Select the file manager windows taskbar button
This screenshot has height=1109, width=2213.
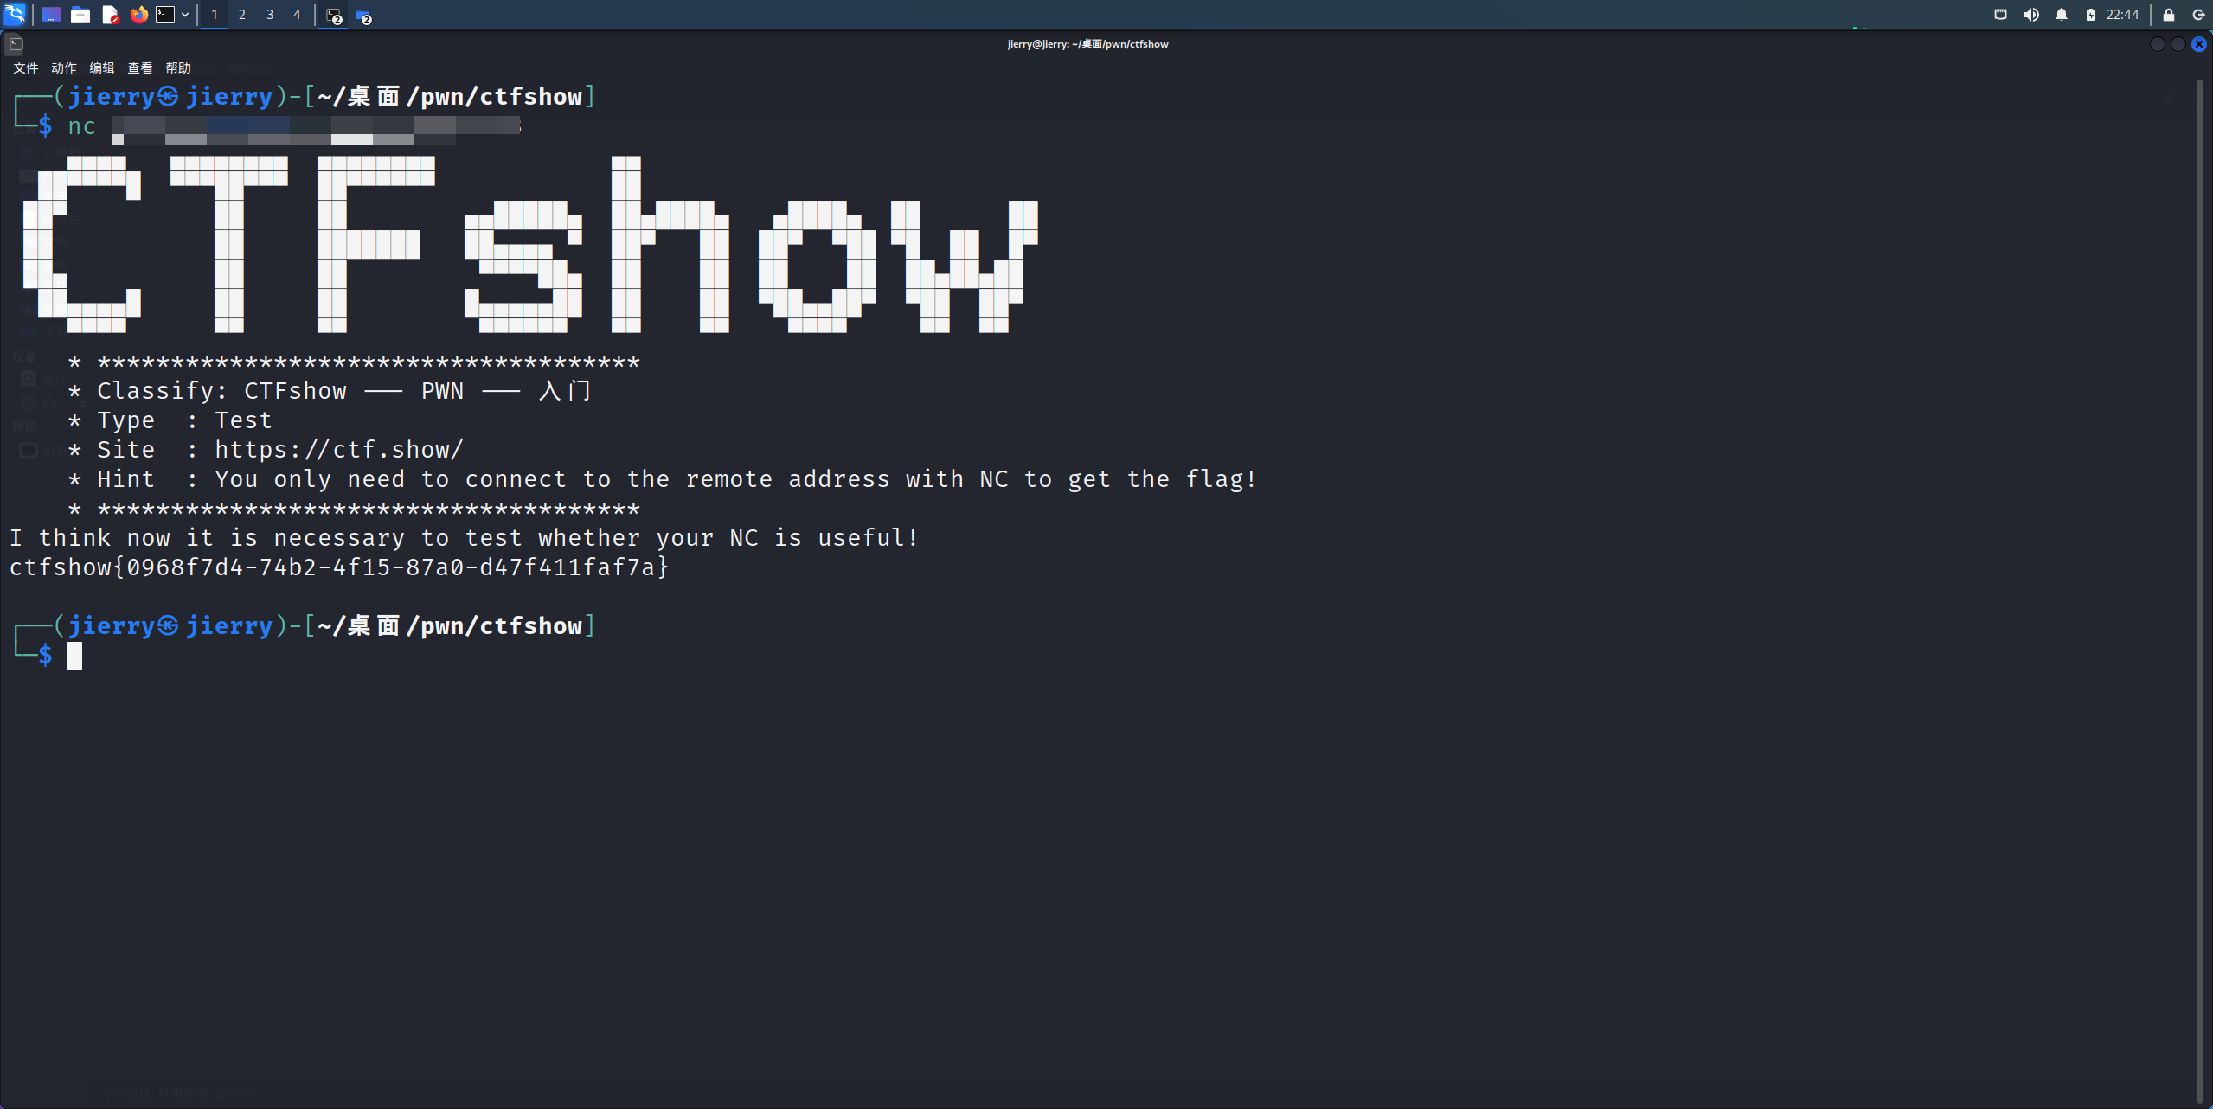coord(363,16)
